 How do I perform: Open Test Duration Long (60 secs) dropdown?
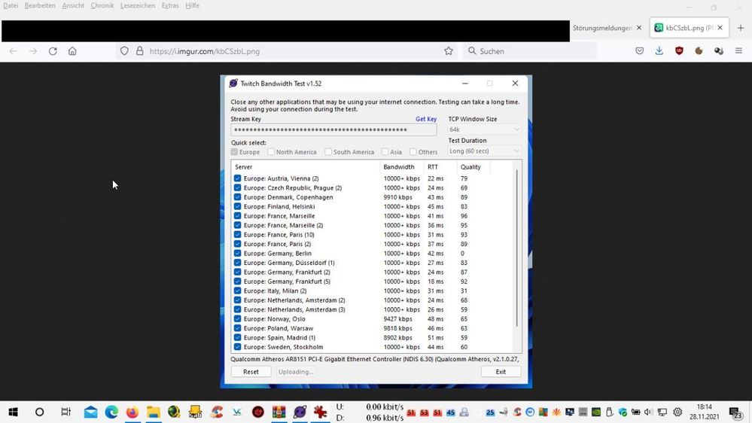pyautogui.click(x=484, y=151)
